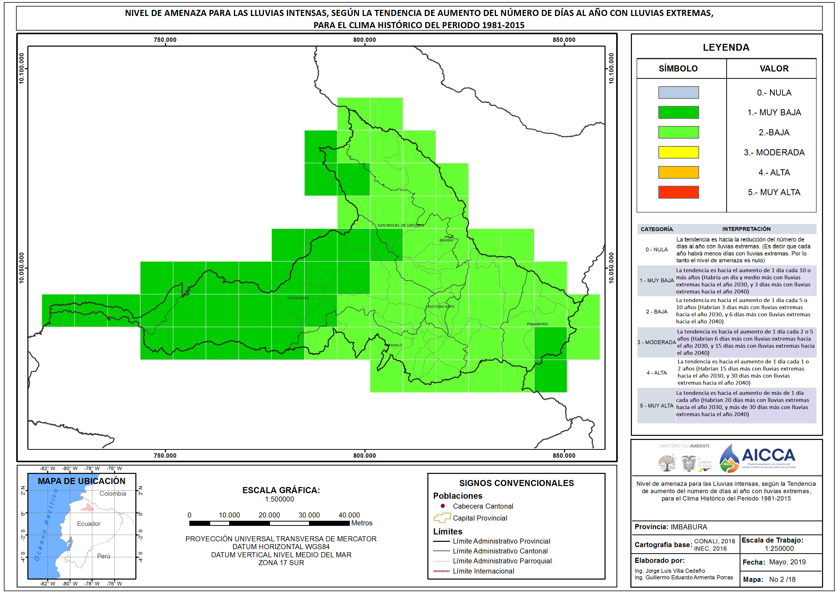The height and width of the screenshot is (593, 838).
Task: Click the VALOR column header
Action: 774,68
